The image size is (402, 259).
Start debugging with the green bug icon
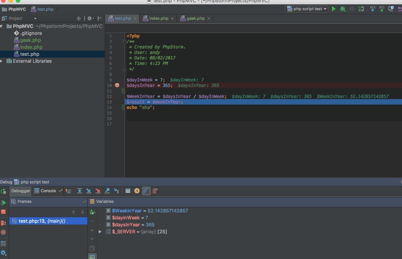[343, 9]
